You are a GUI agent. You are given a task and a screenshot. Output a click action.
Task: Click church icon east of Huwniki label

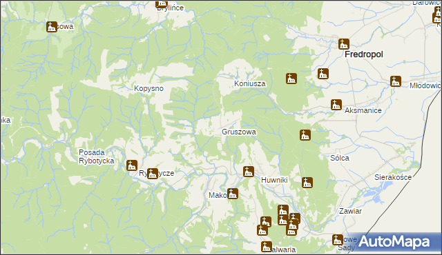pos(307,183)
